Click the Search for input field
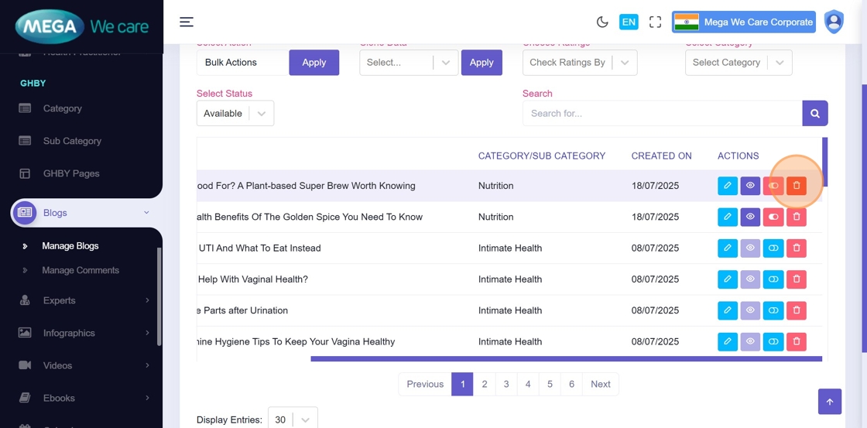867x428 pixels. tap(662, 113)
